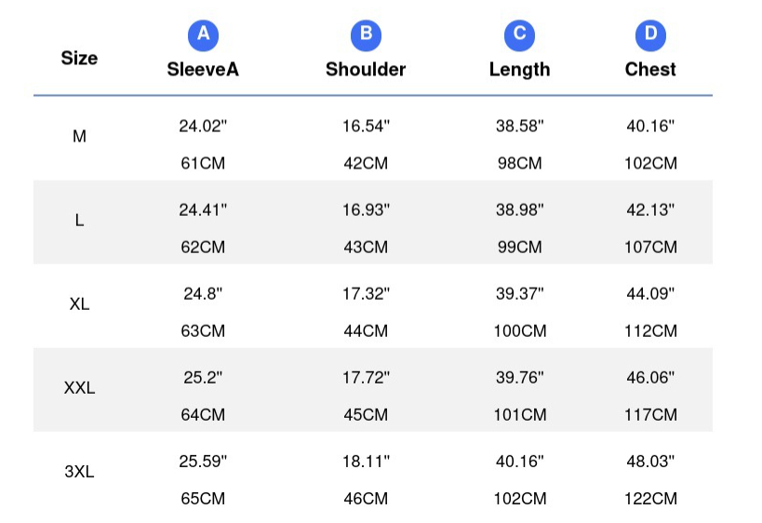762x523 pixels.
Task: Select the 3XL size row label
Action: click(x=79, y=472)
